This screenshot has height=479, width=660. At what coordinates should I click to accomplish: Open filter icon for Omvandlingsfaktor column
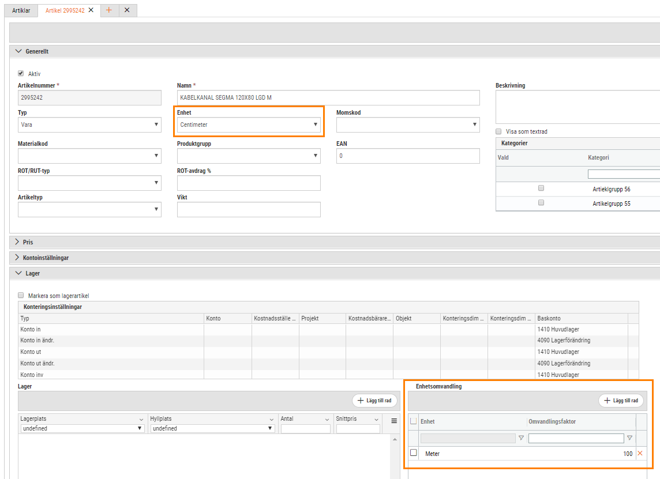629,438
